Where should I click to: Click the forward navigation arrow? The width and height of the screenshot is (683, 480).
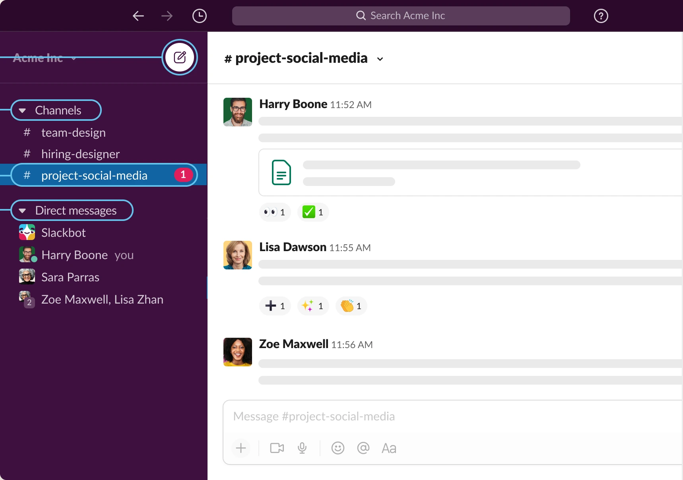point(167,16)
